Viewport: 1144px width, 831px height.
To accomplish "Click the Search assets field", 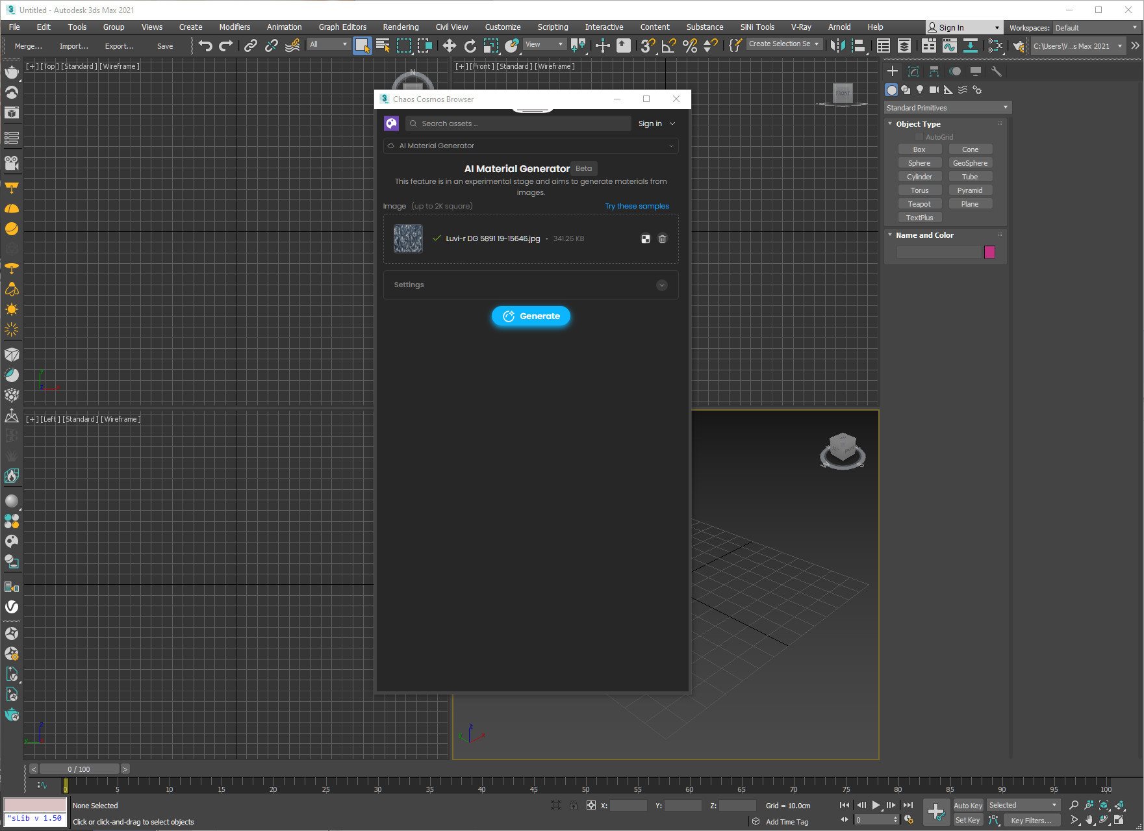I will click(518, 123).
